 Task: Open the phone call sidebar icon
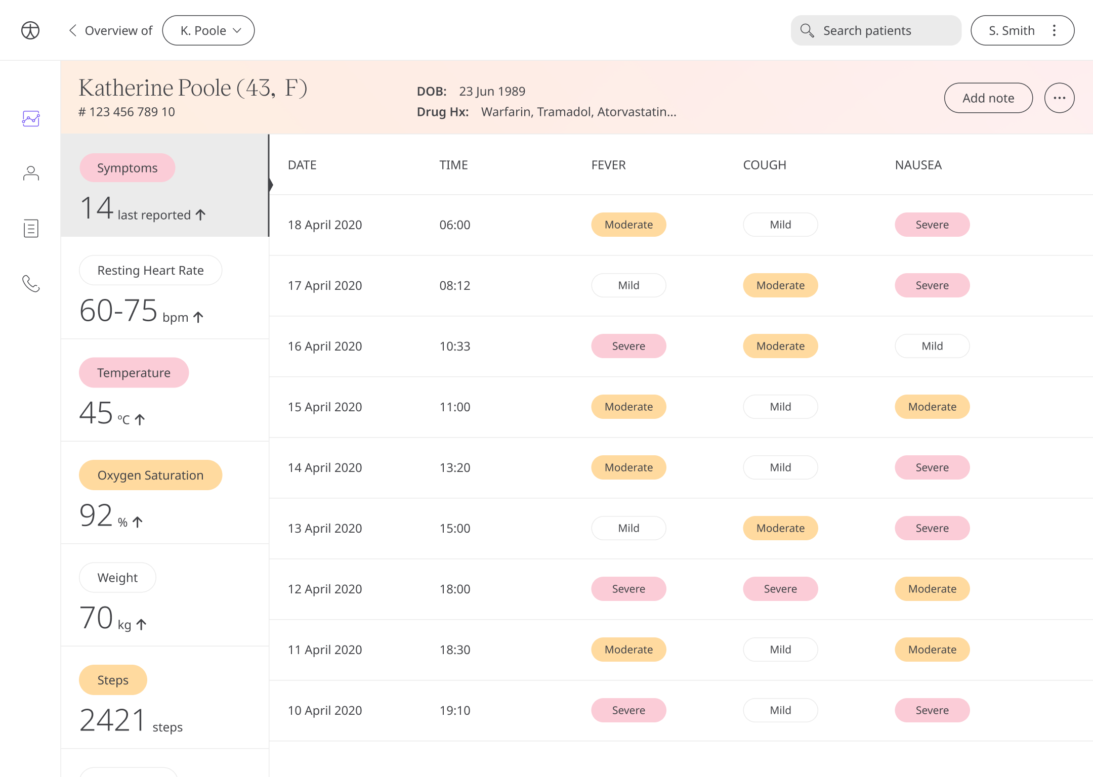click(x=31, y=284)
